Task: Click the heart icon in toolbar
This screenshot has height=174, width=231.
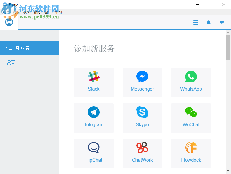Action: [222, 22]
